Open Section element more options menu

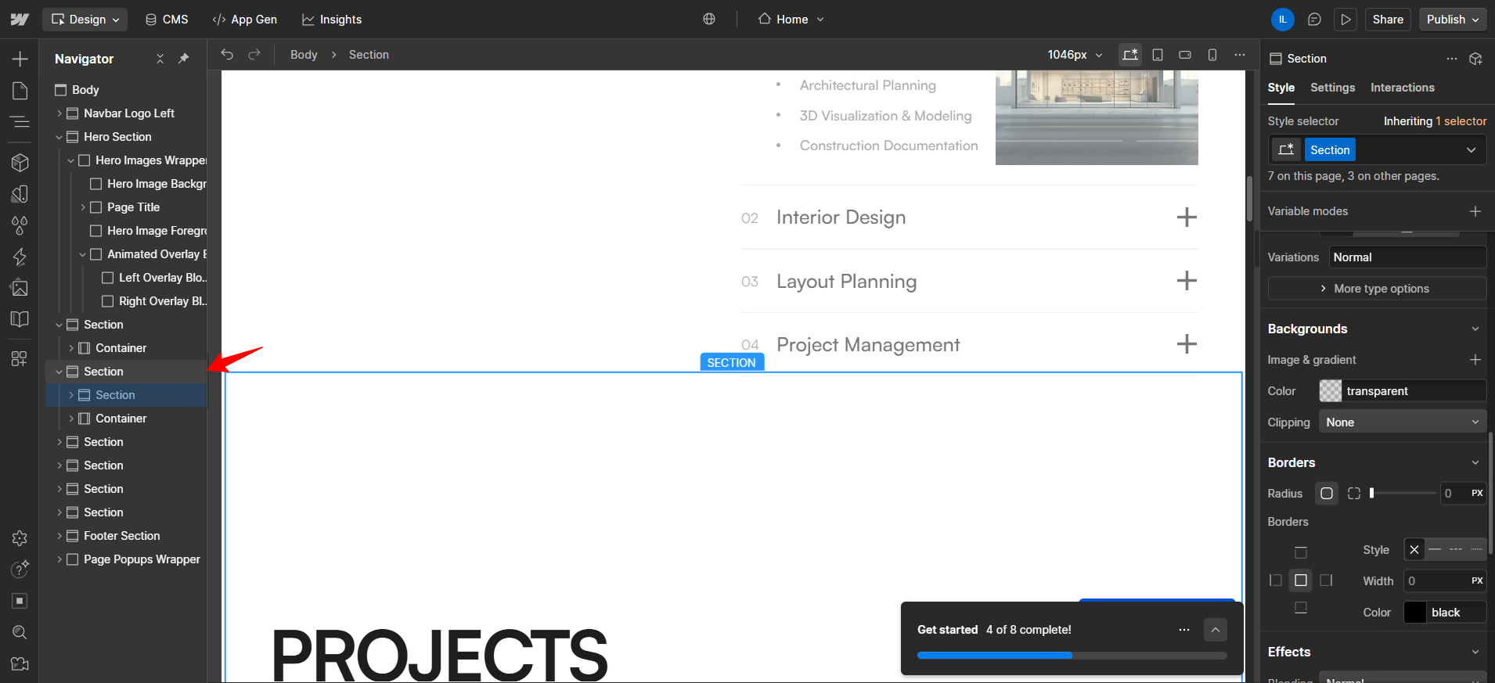tap(1452, 59)
